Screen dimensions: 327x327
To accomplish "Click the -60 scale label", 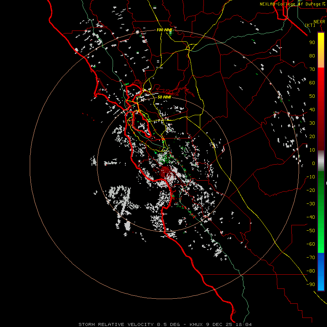I will 311,244.
